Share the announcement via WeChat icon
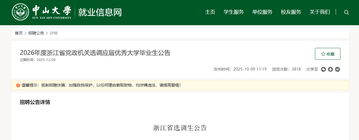The height and width of the screenshot is (140, 359). [323, 69]
